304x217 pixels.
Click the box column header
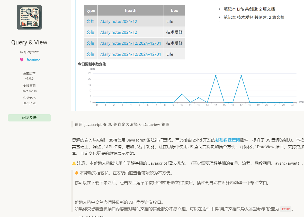tap(174, 11)
